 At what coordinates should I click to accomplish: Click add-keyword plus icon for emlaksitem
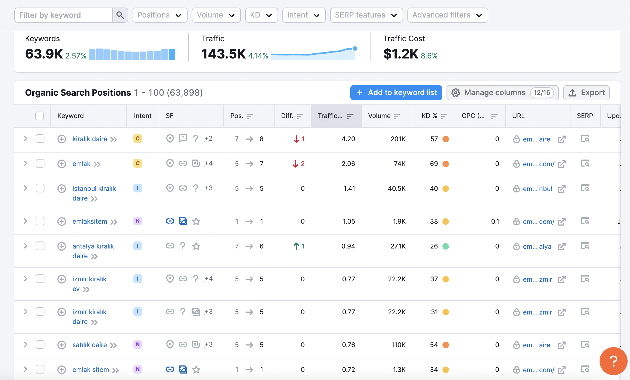point(62,222)
